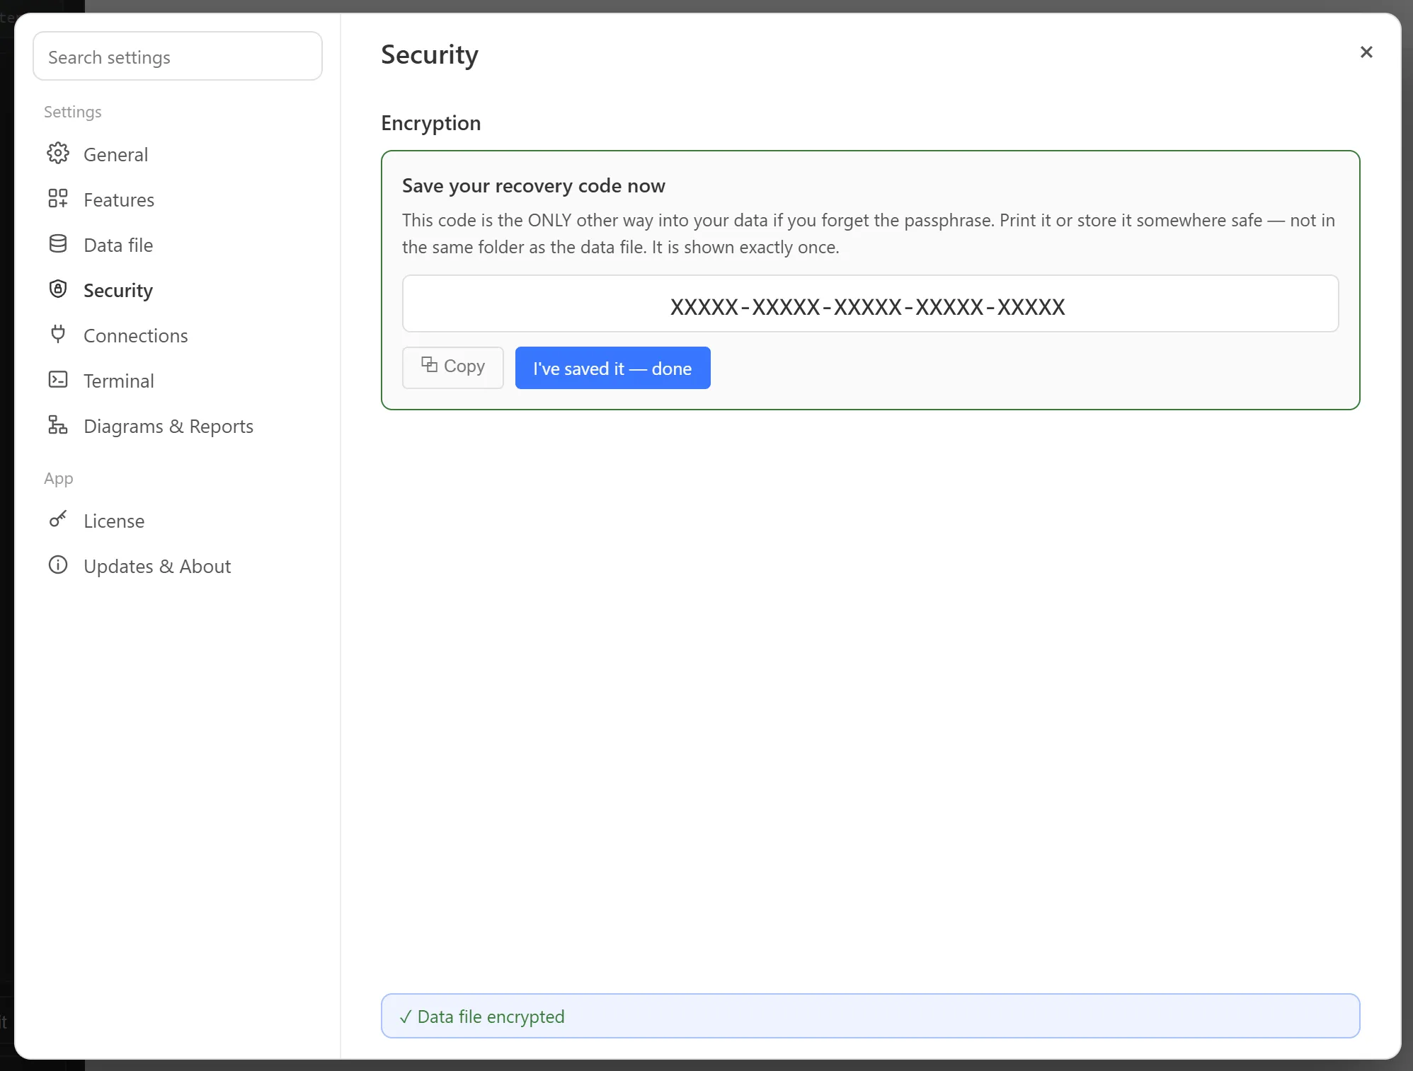Click the General gear icon

coord(58,154)
